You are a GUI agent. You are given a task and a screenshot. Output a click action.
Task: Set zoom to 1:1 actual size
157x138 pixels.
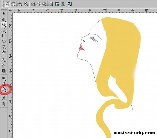pos(33,4)
